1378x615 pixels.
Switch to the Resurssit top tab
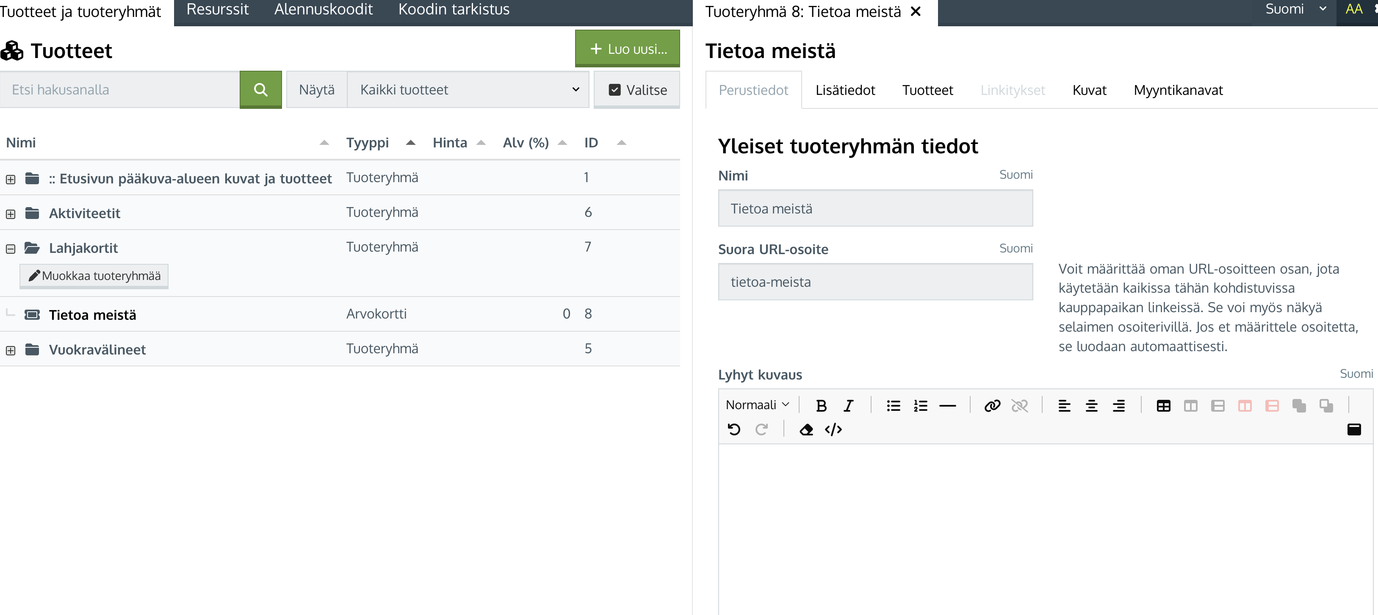click(x=217, y=10)
